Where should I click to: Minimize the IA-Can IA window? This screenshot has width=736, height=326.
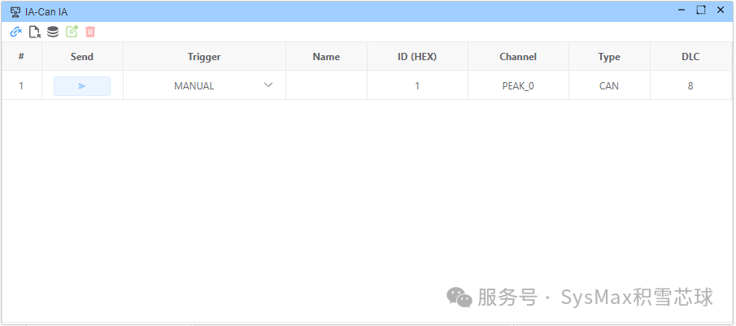682,11
